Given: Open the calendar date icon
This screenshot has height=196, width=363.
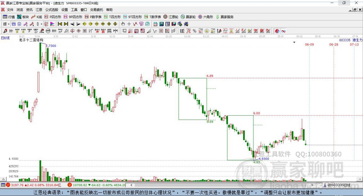Looking at the screenshot, I should click(155, 24).
